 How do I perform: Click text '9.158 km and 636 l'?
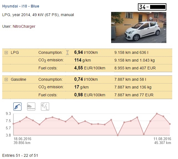click(x=131, y=52)
